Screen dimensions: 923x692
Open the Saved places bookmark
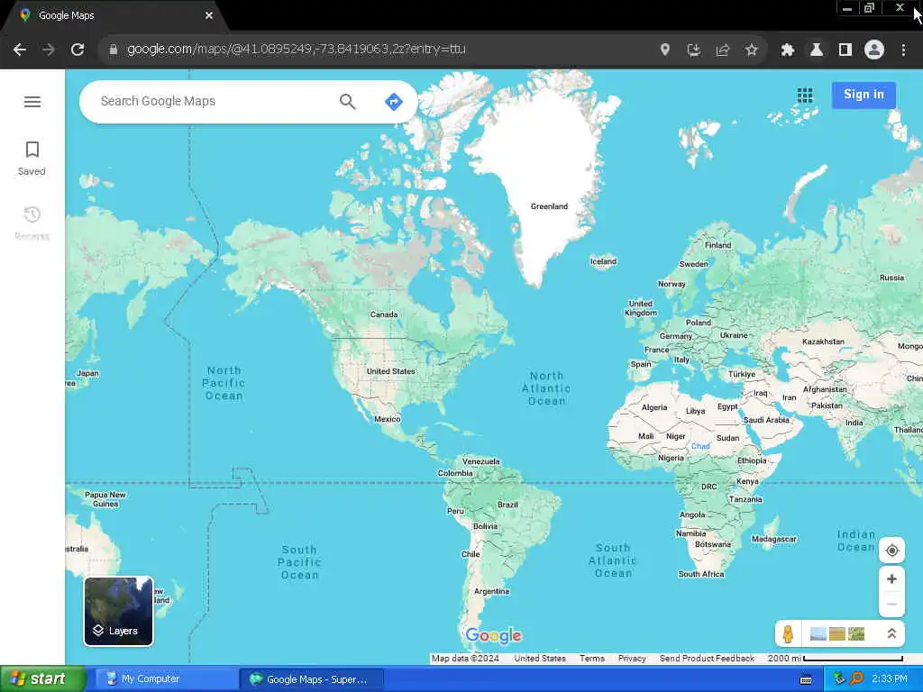click(32, 158)
